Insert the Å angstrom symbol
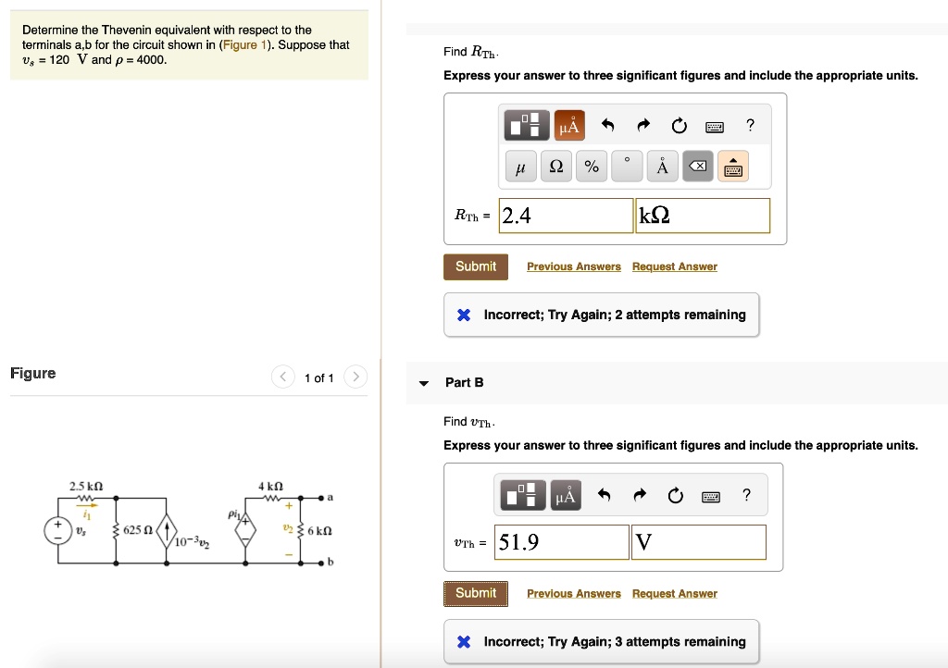Screen dimensions: 948x668 tap(661, 167)
